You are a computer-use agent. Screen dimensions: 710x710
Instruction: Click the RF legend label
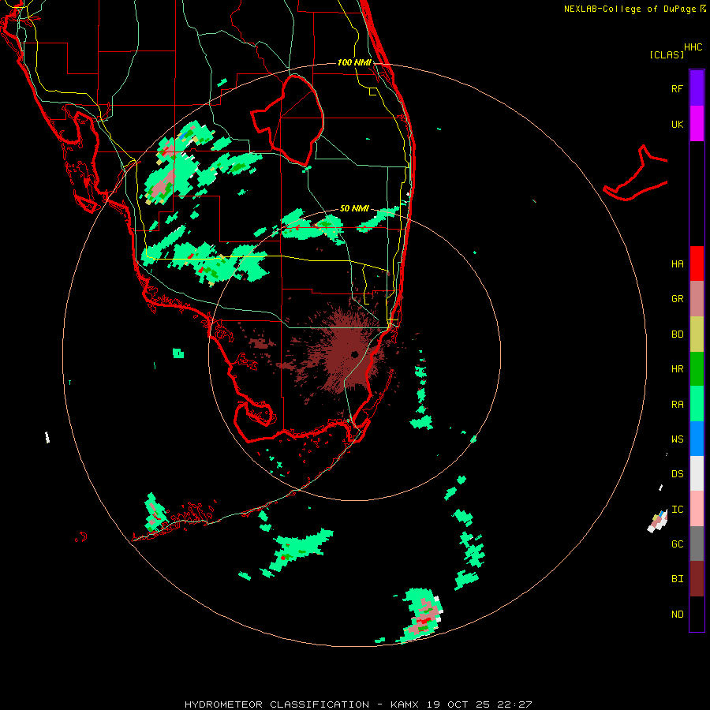point(677,89)
